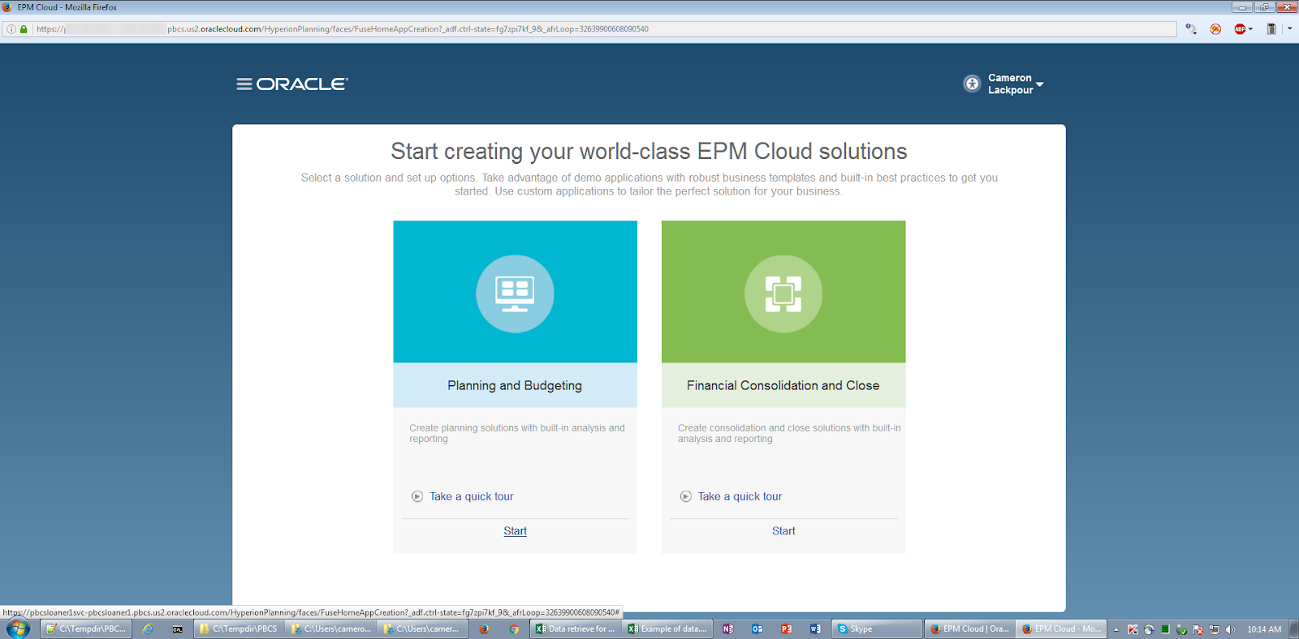The image size is (1299, 639).
Task: Click the 10:14 AM system clock
Action: [1264, 629]
